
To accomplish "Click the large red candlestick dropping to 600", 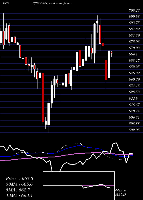I will click(x=43, y=97).
